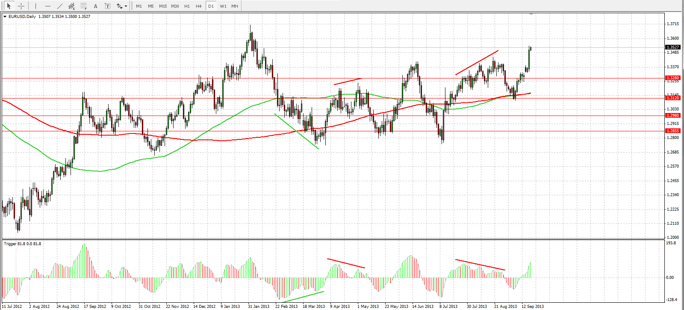Click the arrows objects icon

coord(119,6)
